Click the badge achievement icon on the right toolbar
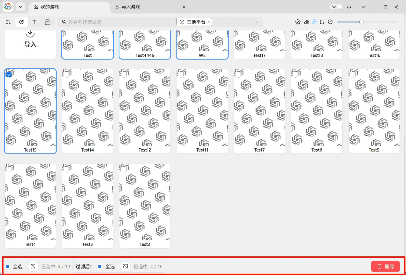Viewport: 406px width, 275px height. click(x=298, y=22)
